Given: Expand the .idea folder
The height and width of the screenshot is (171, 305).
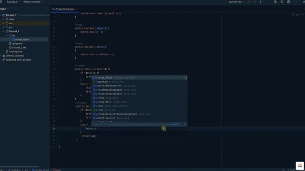Looking at the screenshot, I should [3, 19].
